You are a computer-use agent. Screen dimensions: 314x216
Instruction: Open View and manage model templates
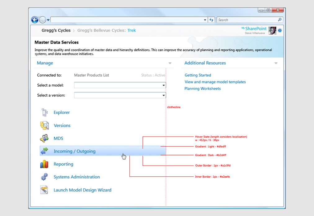[x=215, y=82]
